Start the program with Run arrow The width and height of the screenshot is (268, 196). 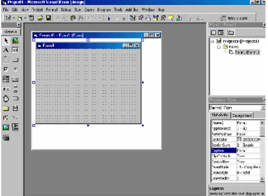(109, 18)
